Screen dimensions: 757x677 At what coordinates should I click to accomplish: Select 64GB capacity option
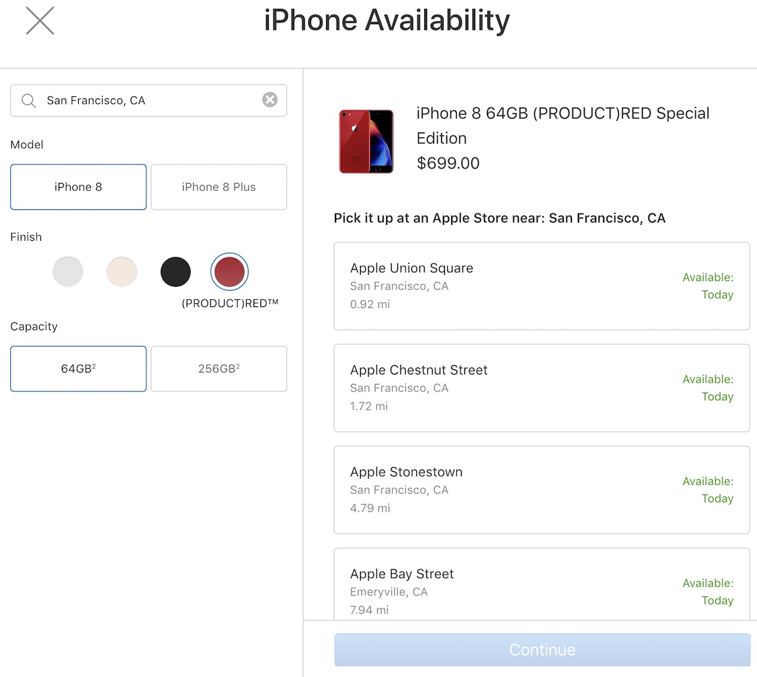click(78, 369)
